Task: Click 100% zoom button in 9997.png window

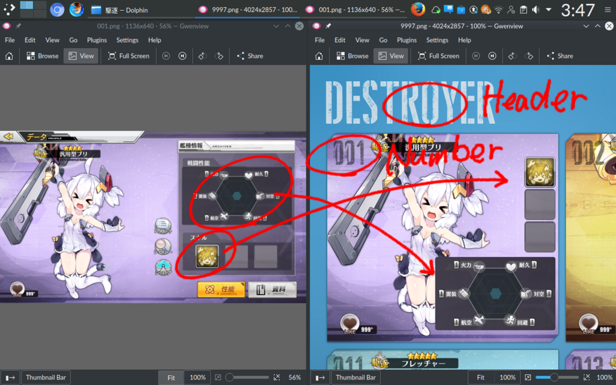Action: pyautogui.click(x=508, y=378)
